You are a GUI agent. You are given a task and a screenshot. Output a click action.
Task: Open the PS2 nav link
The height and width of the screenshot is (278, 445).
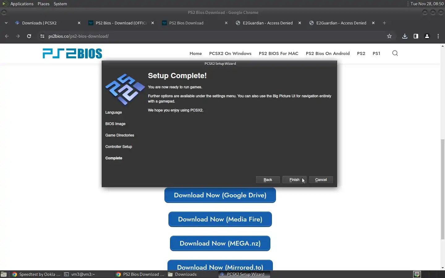[361, 53]
